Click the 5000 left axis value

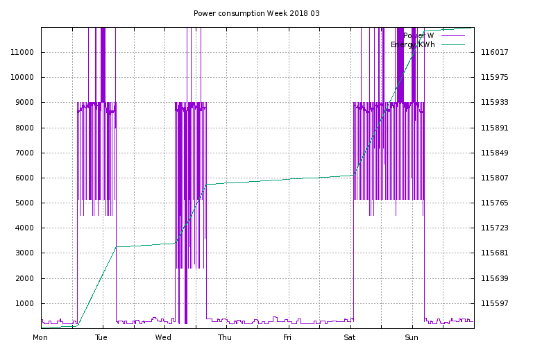coord(24,203)
